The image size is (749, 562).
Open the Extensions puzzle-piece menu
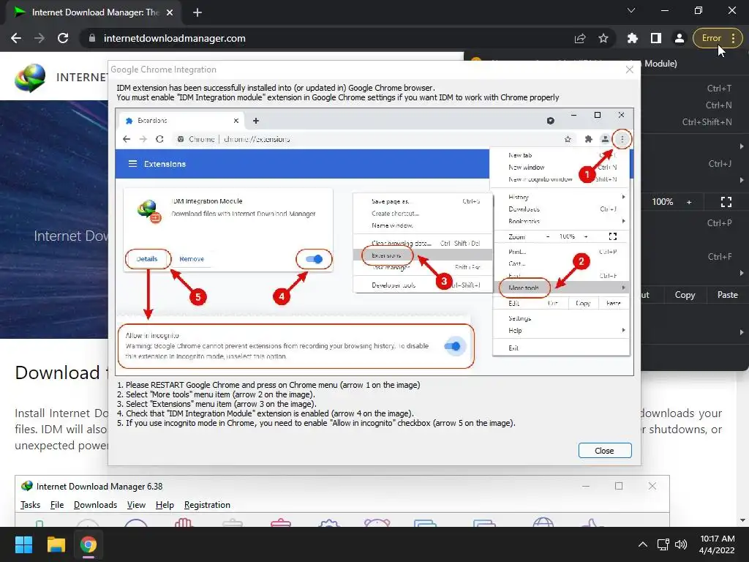(x=633, y=38)
